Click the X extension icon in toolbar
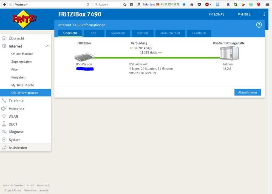 [139, 4]
